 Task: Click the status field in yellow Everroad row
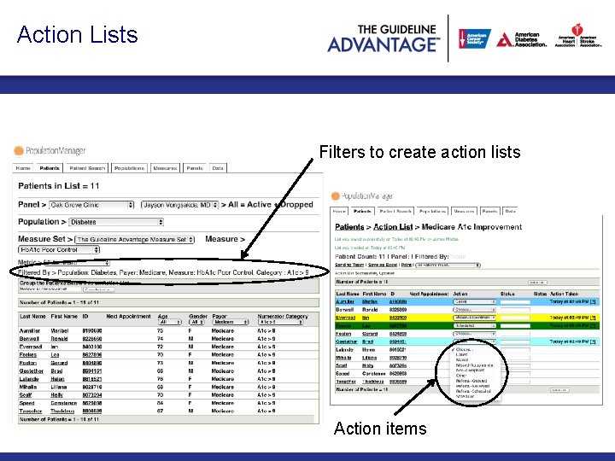coord(515,318)
